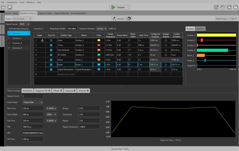Viewport: 239px width, 151px height.
Task: Click the yellow color swatch for Emitter_1
Action: point(99,40)
